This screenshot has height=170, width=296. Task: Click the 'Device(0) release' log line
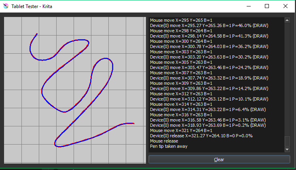click(x=201, y=136)
